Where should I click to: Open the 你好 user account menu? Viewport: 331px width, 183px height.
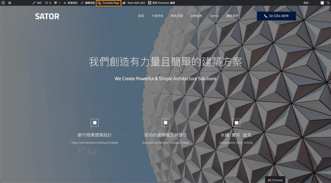pos(306,3)
